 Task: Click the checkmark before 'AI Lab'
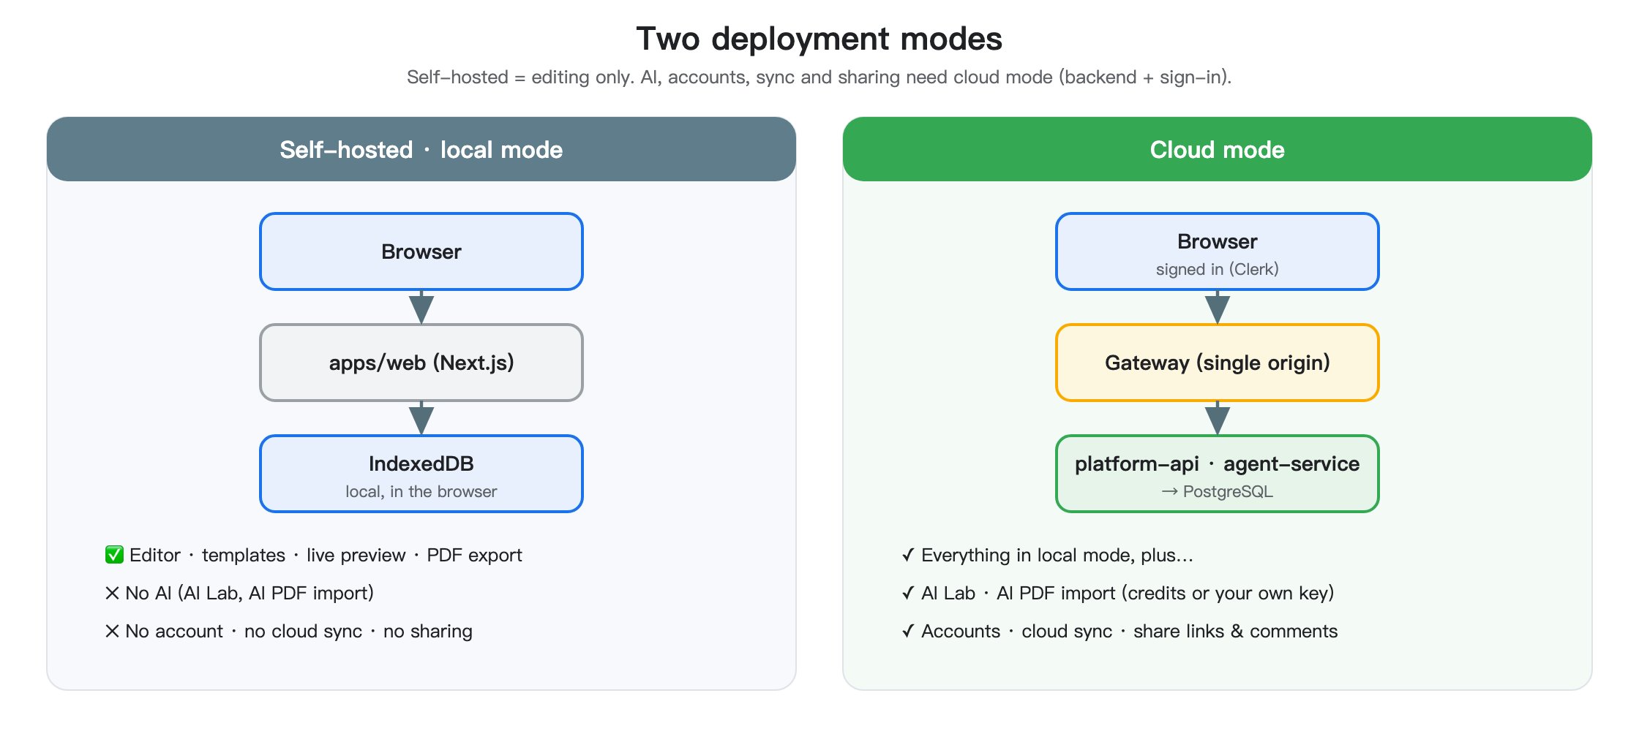[x=908, y=593]
